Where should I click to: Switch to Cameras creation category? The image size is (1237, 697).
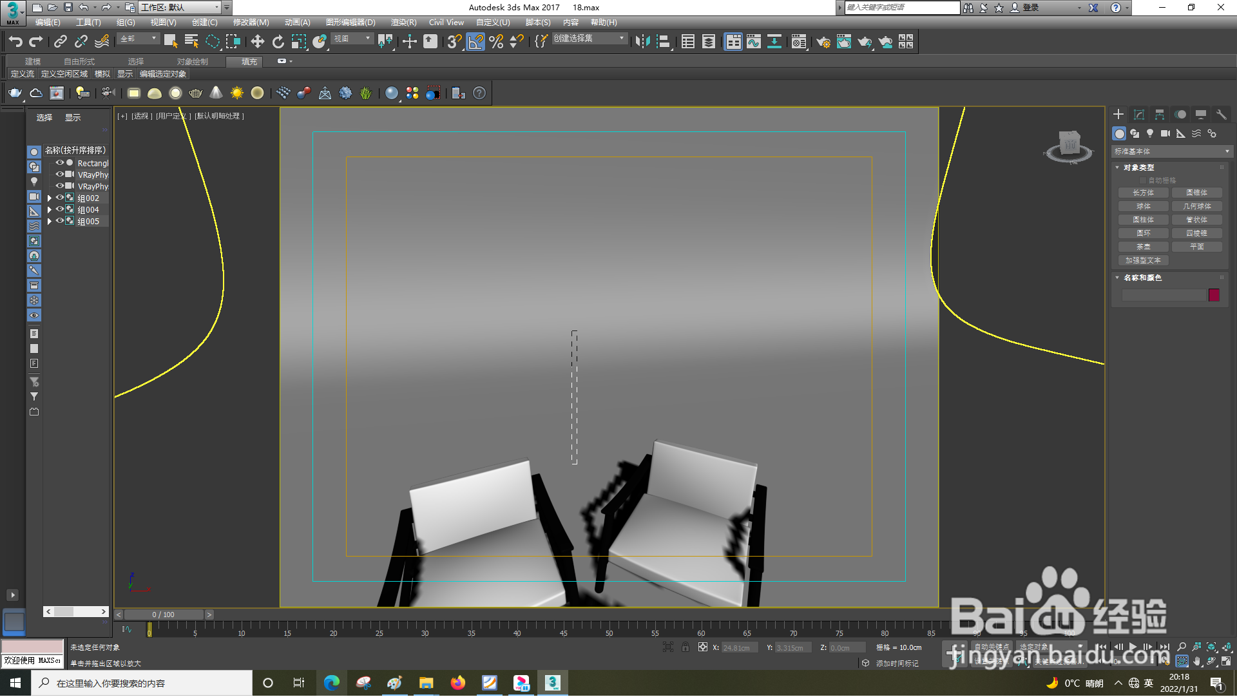pyautogui.click(x=1165, y=134)
